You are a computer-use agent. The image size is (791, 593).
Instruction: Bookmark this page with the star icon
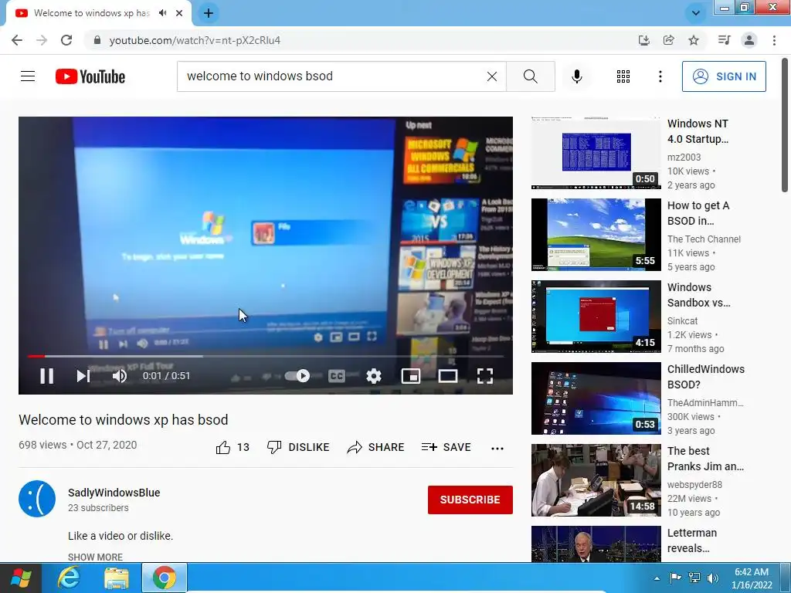[x=694, y=40]
